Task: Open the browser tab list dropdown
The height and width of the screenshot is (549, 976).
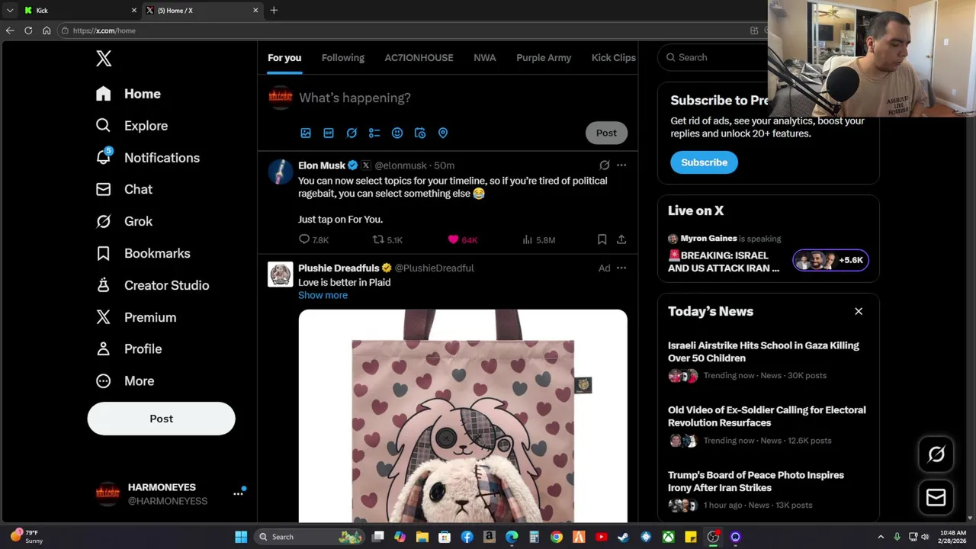Action: coord(10,10)
